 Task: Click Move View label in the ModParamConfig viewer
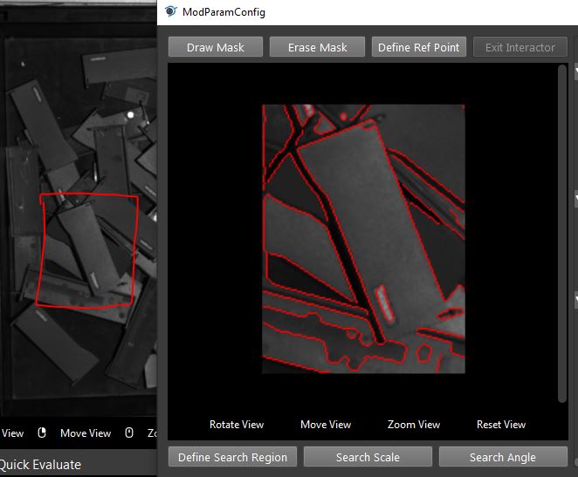point(326,425)
